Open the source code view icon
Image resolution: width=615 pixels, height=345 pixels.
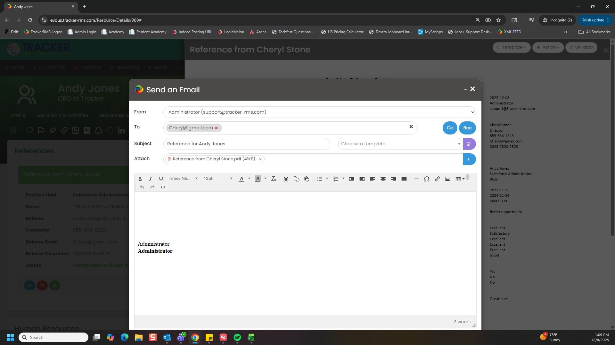[x=163, y=187]
